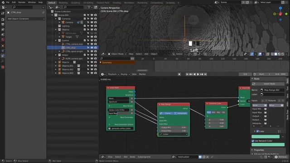Image resolution: width=290 pixels, height=163 pixels.
Task: Toggle the Use Network Color checkbox
Action: (253, 141)
